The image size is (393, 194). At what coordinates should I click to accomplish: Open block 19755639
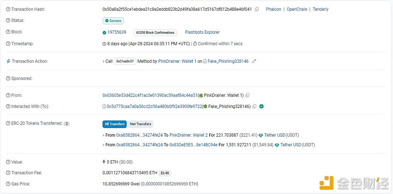click(x=117, y=32)
